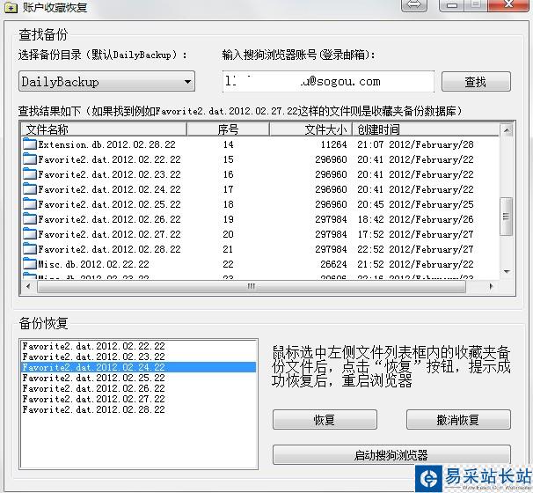Click Misc.db.2012.02.22.22 in the results table
Screen dimensions: 533x493
coord(93,264)
